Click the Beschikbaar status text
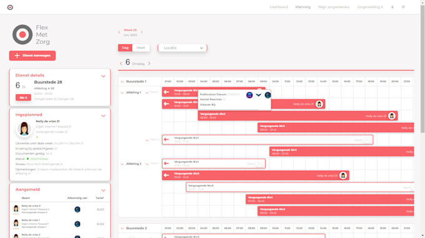425x238 pixels. click(39, 159)
